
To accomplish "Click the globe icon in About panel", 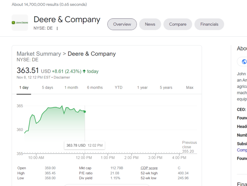I will [244, 62].
